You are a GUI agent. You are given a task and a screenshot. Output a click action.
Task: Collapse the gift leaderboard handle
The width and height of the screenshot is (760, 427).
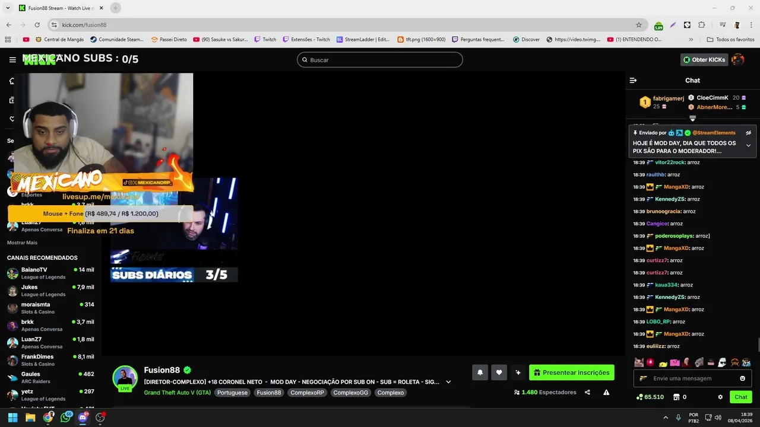point(692,119)
